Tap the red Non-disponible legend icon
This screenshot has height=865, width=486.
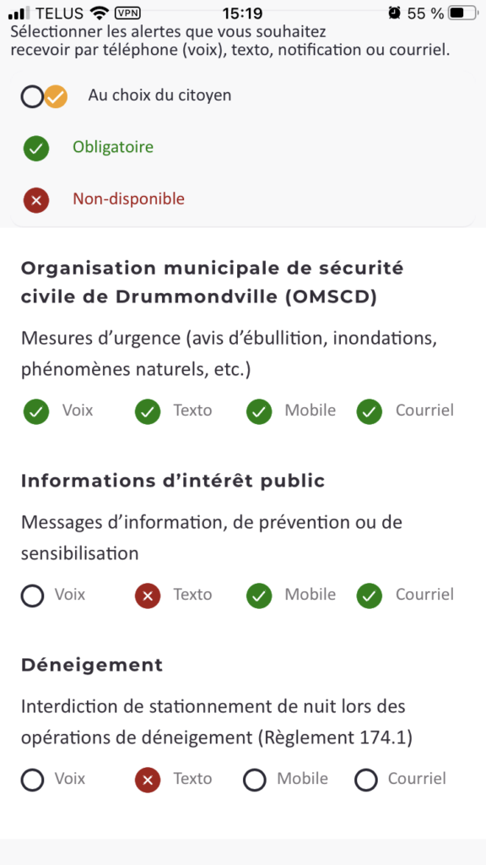[35, 200]
